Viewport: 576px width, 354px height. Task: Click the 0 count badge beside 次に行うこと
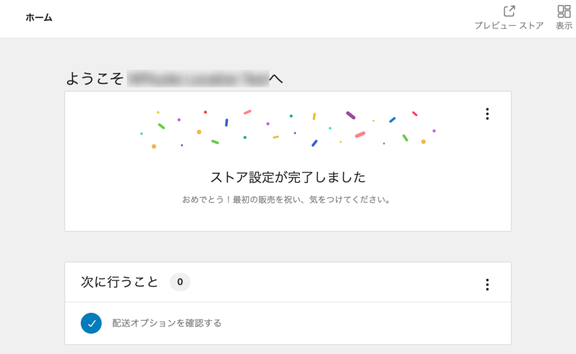180,282
